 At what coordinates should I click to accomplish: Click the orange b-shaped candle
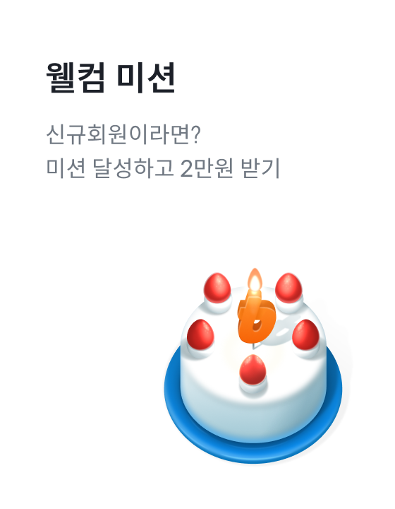256,320
